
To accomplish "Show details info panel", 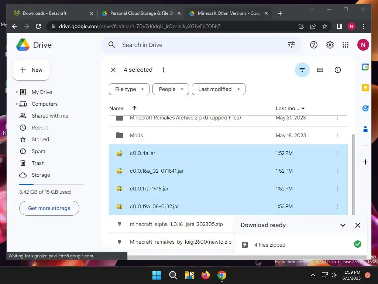I will click(x=337, y=70).
